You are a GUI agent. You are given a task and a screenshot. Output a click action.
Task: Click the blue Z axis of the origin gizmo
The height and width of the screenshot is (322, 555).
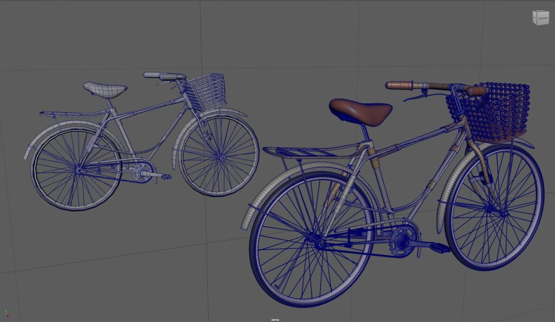point(7,316)
